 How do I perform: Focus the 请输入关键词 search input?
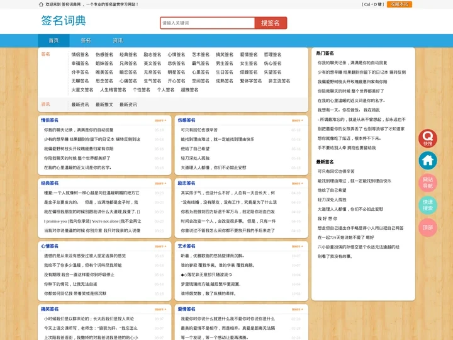coord(208,23)
